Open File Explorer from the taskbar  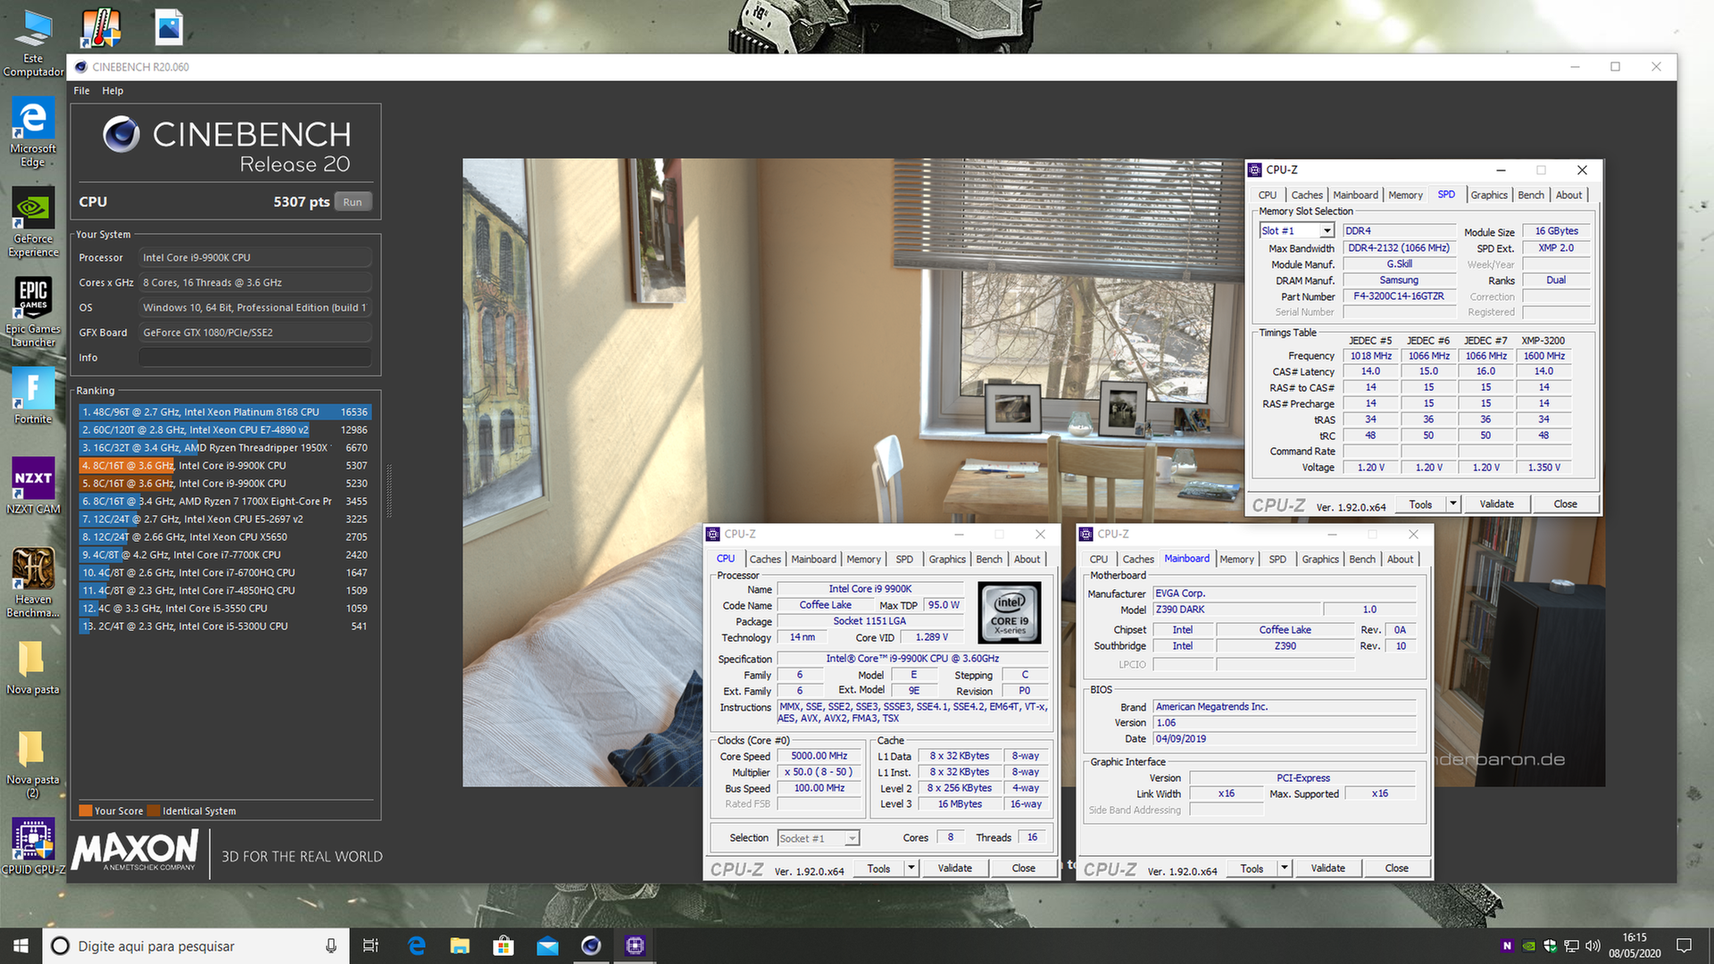(460, 946)
